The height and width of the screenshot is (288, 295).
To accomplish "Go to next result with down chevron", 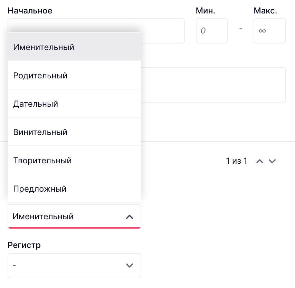I will pyautogui.click(x=272, y=161).
